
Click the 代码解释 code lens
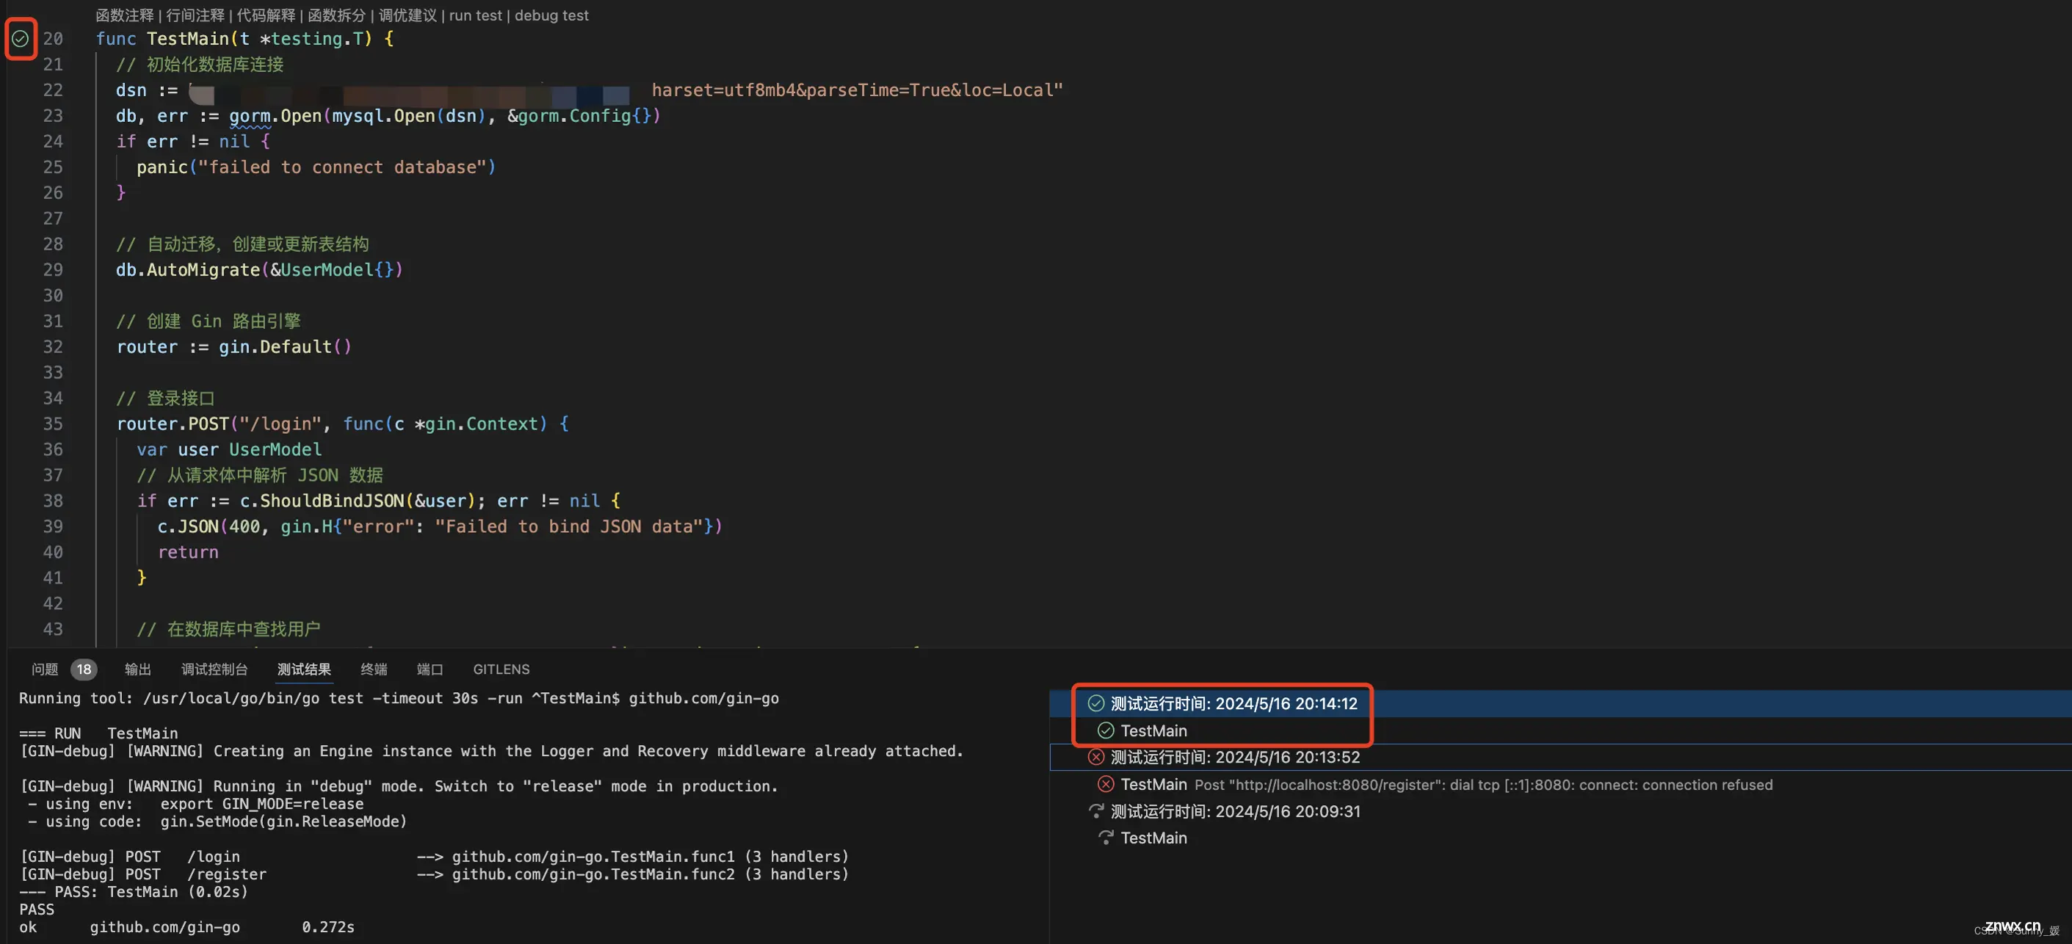coord(267,15)
